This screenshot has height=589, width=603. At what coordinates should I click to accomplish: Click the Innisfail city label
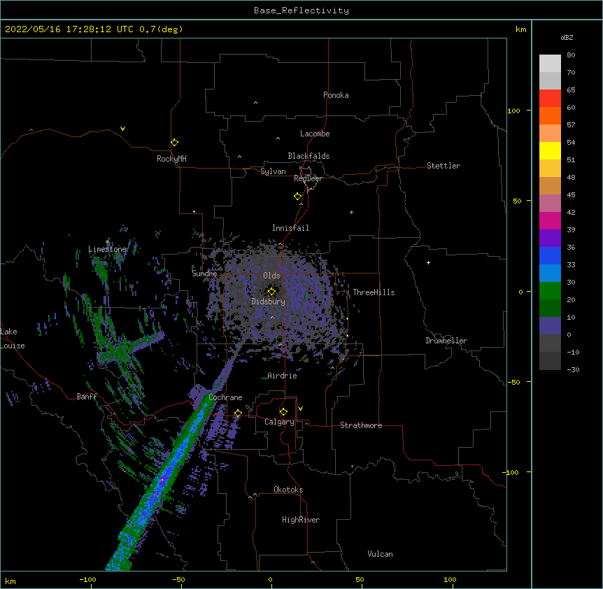pos(290,228)
